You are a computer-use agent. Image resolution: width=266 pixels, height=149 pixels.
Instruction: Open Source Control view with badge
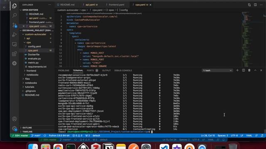coord(15,25)
